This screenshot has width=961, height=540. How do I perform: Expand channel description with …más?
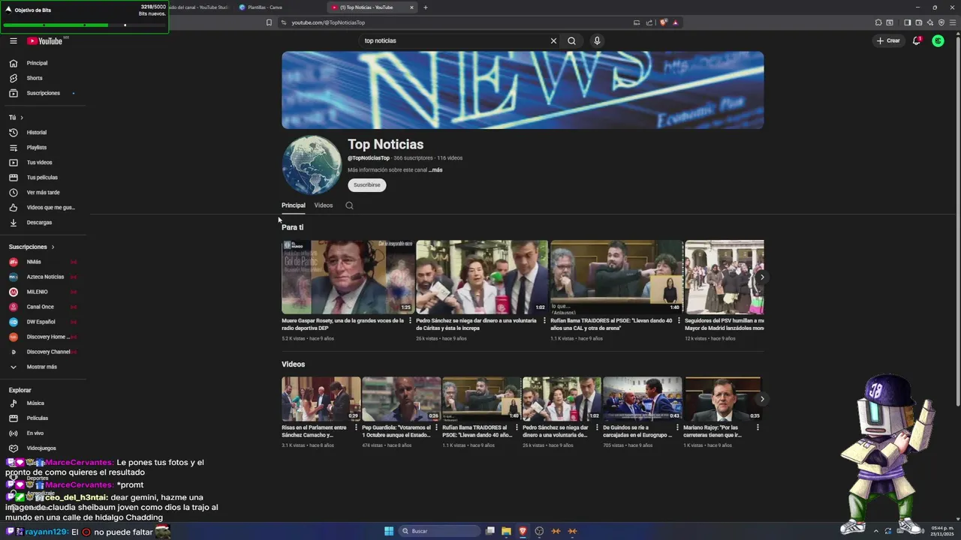click(435, 170)
